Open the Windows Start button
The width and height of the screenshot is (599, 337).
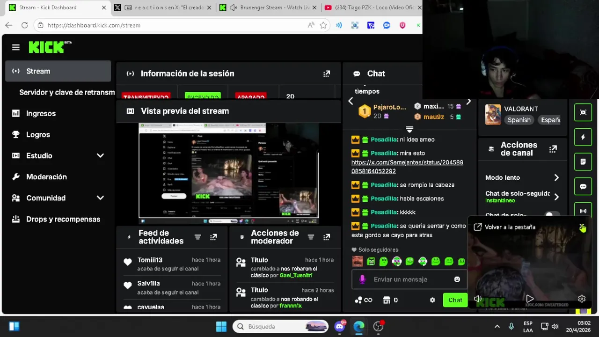(x=221, y=326)
